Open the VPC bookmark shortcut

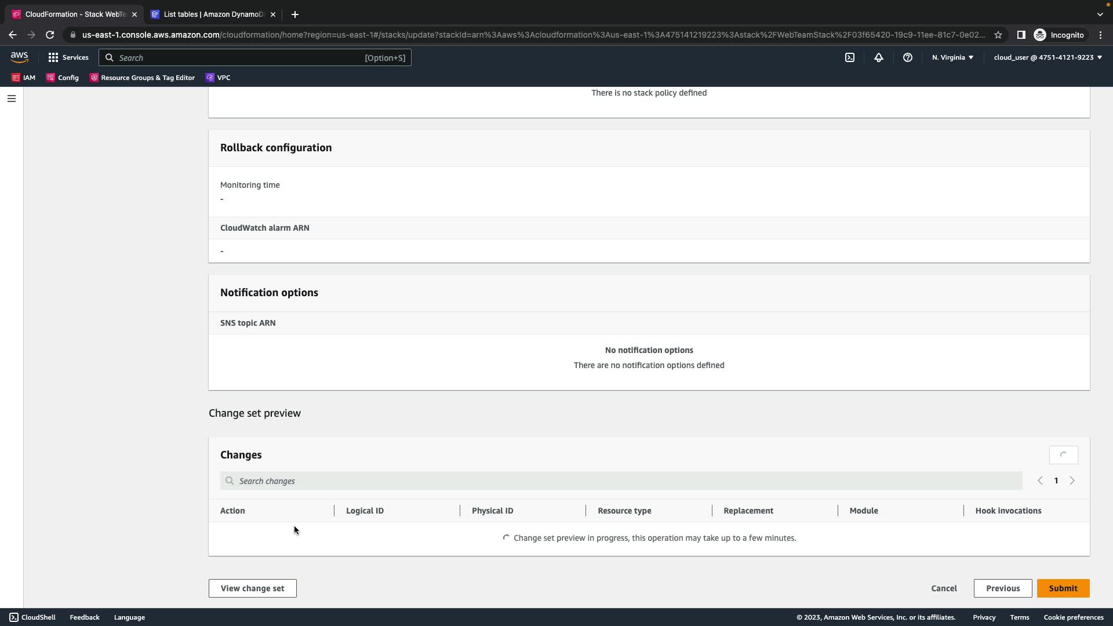(218, 78)
